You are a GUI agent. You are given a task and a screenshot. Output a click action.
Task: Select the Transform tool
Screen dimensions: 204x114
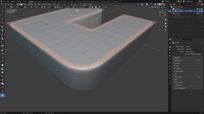pyautogui.click(x=3, y=30)
